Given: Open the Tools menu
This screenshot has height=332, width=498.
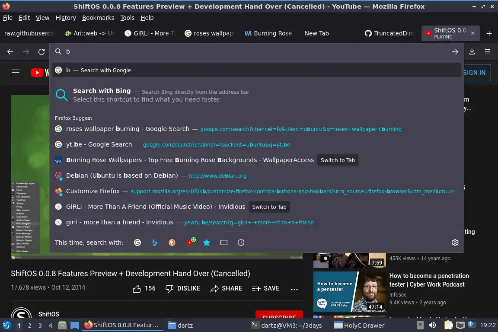Looking at the screenshot, I should (x=128, y=18).
